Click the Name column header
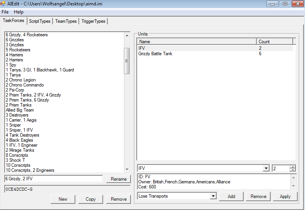Screen dimensions: 305x210 (197, 42)
